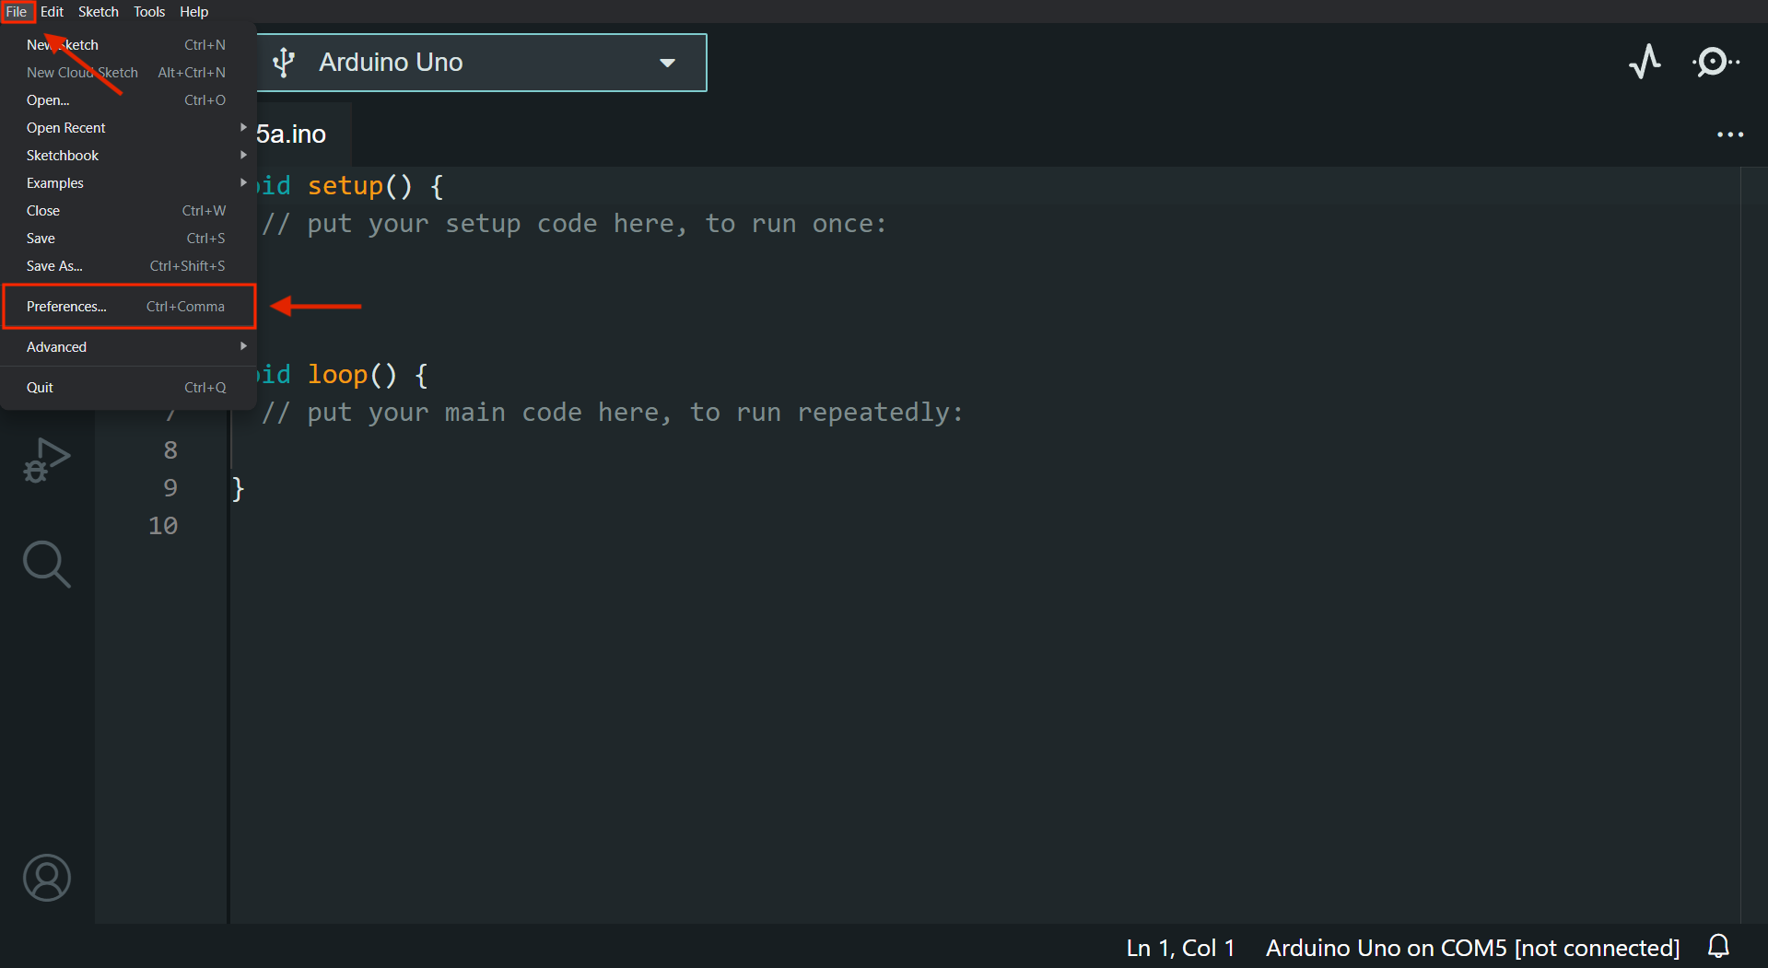
Task: Open the Serial Monitor
Action: (1714, 62)
